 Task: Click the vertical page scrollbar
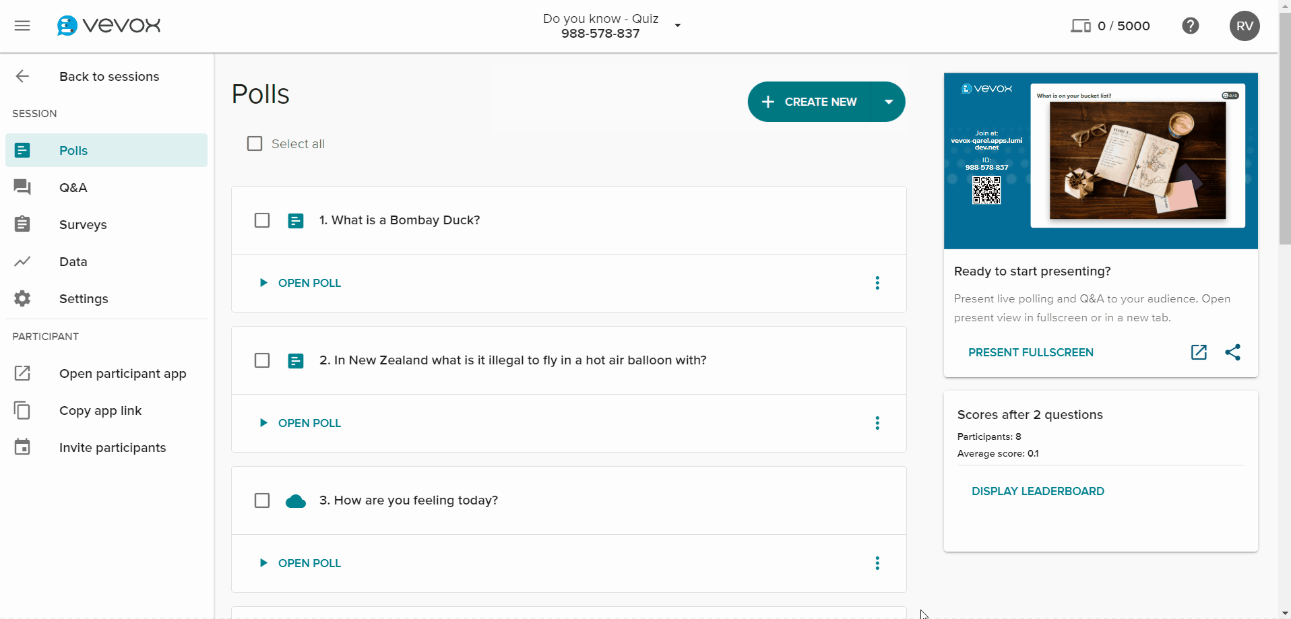point(1285,128)
